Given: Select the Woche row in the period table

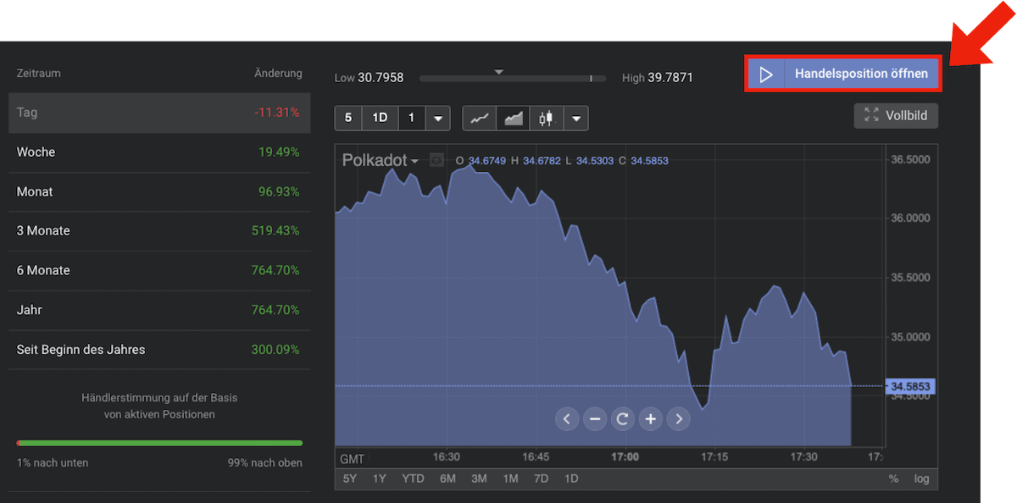Looking at the screenshot, I should [x=159, y=152].
